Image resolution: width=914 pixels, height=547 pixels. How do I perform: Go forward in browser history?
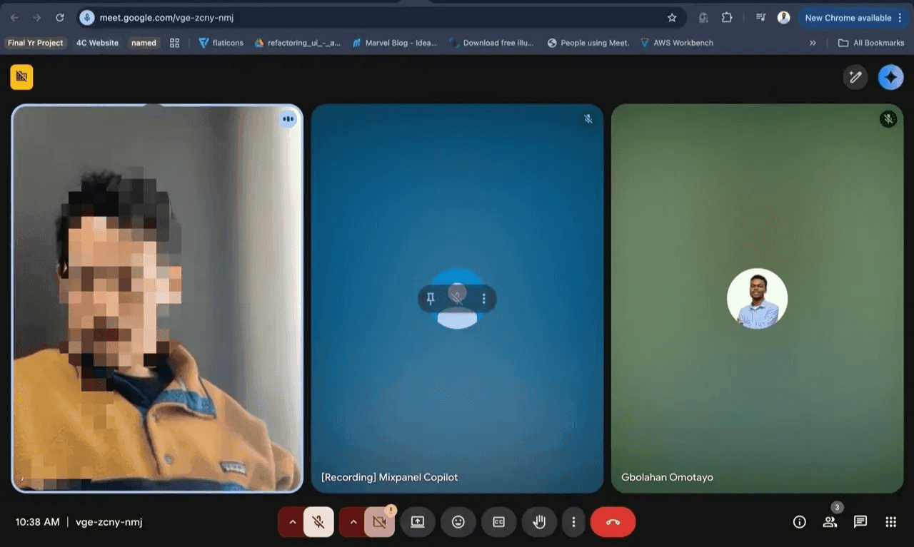point(37,18)
